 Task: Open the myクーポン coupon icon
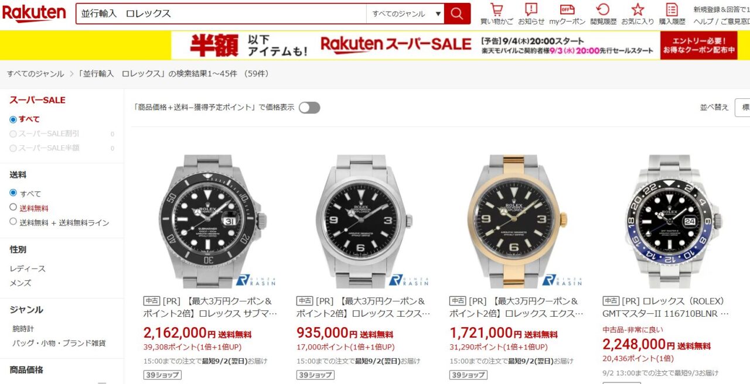(567, 14)
